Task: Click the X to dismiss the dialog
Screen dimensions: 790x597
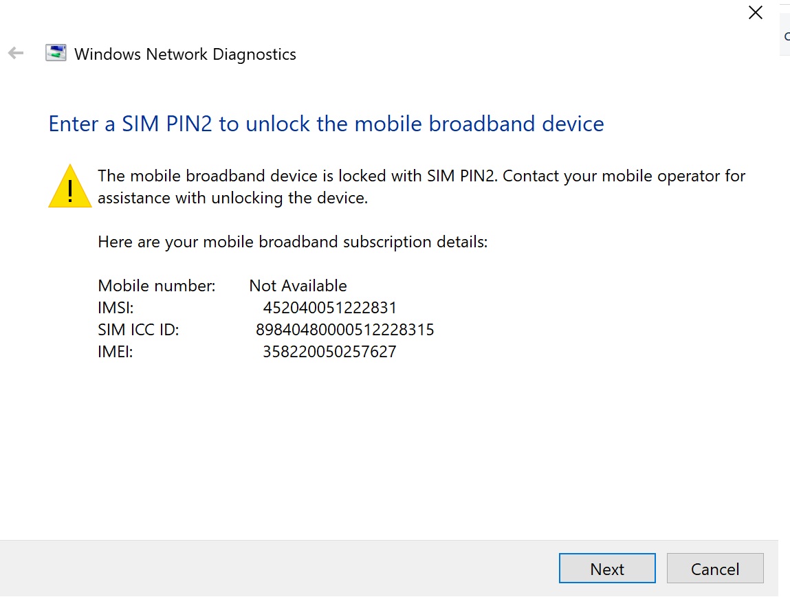Action: click(x=755, y=12)
